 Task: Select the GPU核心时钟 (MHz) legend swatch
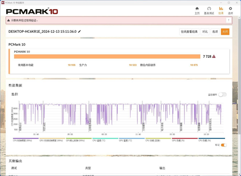tap(79, 138)
